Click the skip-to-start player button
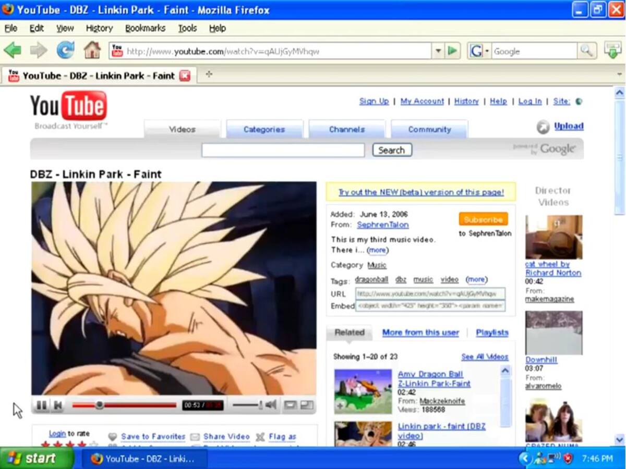626x469 pixels. tap(58, 405)
